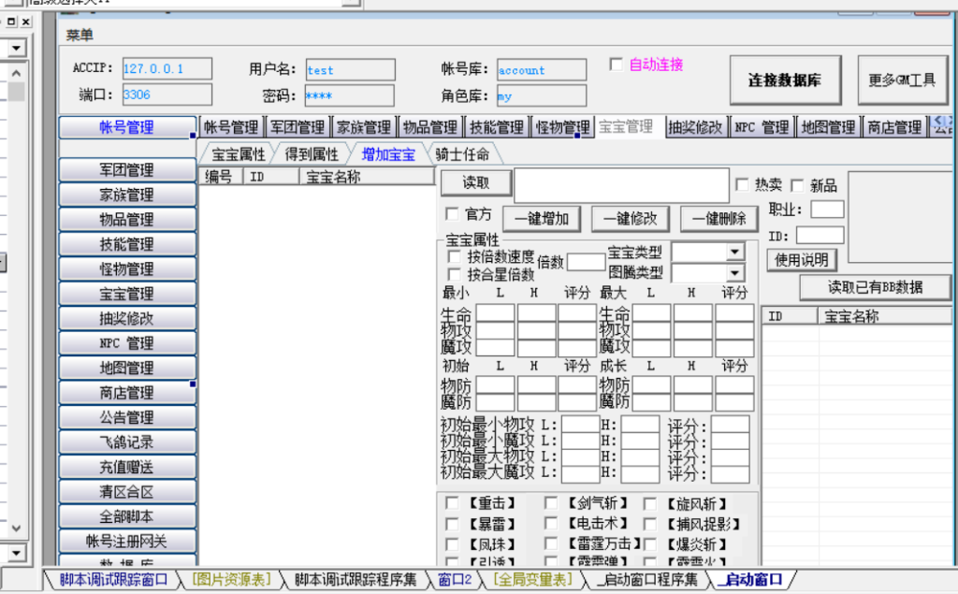Image resolution: width=958 pixels, height=594 pixels.
Task: Click the 端口 port input field
Action: point(167,94)
